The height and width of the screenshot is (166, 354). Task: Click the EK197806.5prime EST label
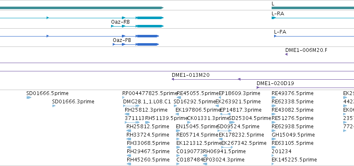[198, 110]
